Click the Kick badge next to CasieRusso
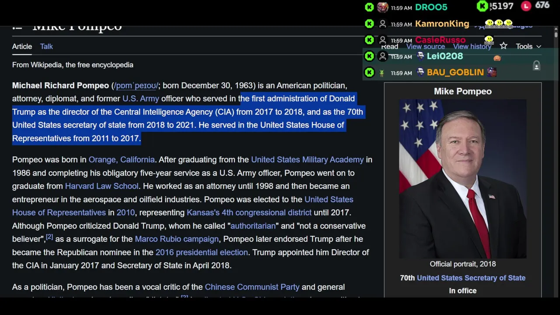This screenshot has width=560, height=315. coord(369,40)
